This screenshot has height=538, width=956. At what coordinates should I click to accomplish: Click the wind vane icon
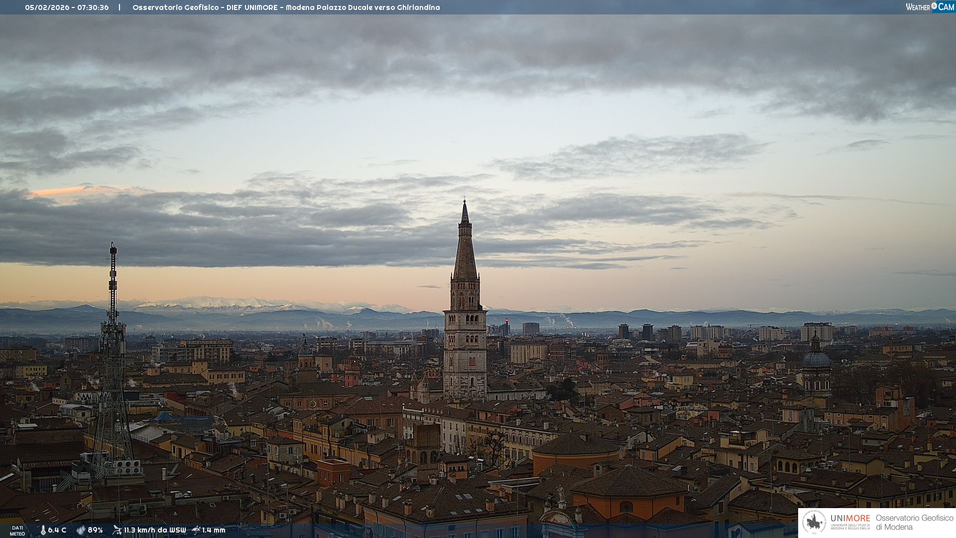[117, 530]
